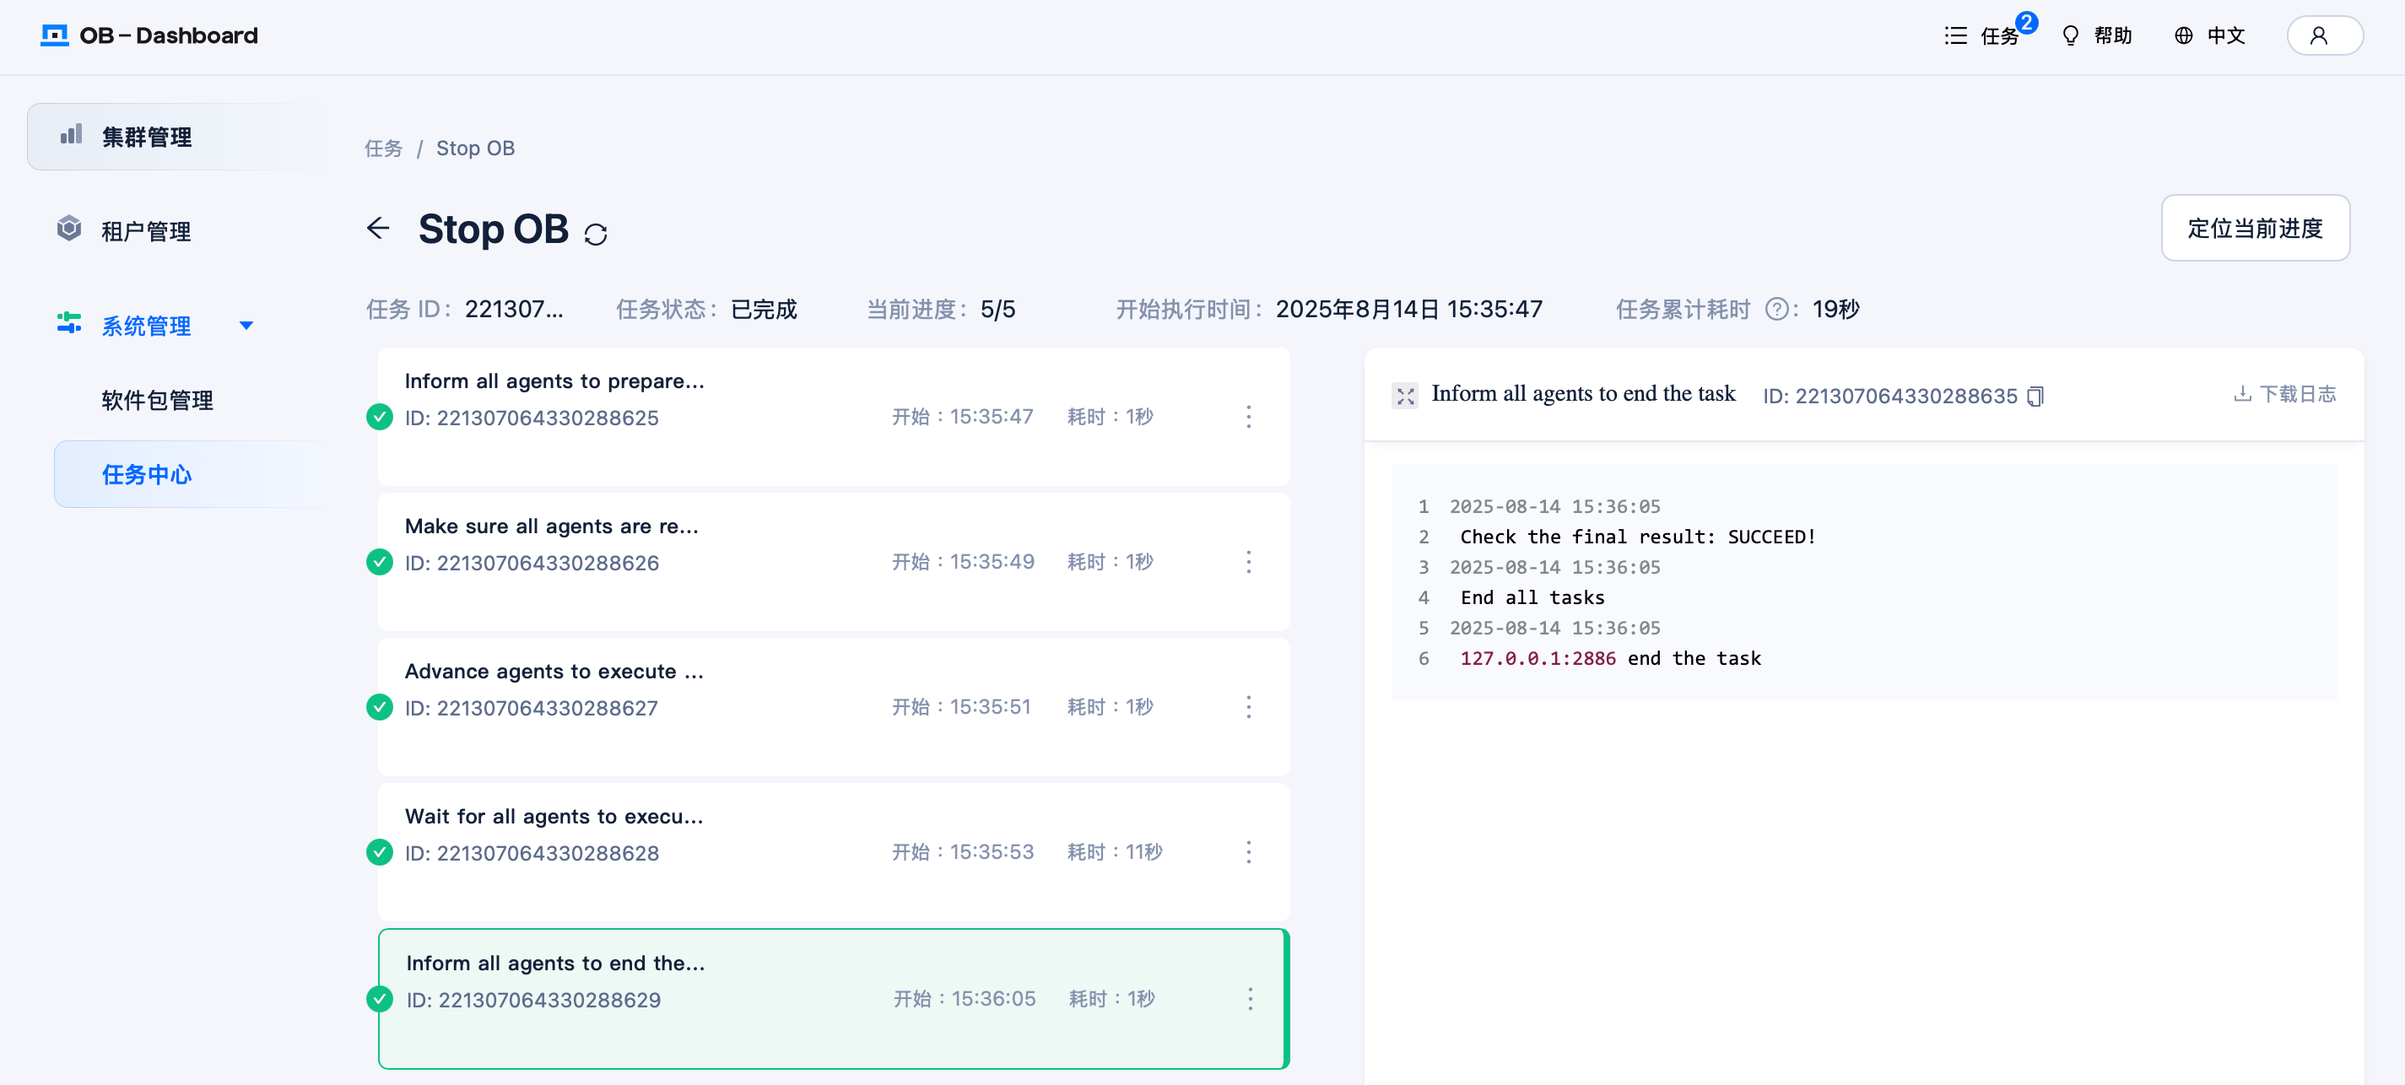Click success checkmark of subtask 288627
Screen dimensions: 2405x1085
click(379, 707)
